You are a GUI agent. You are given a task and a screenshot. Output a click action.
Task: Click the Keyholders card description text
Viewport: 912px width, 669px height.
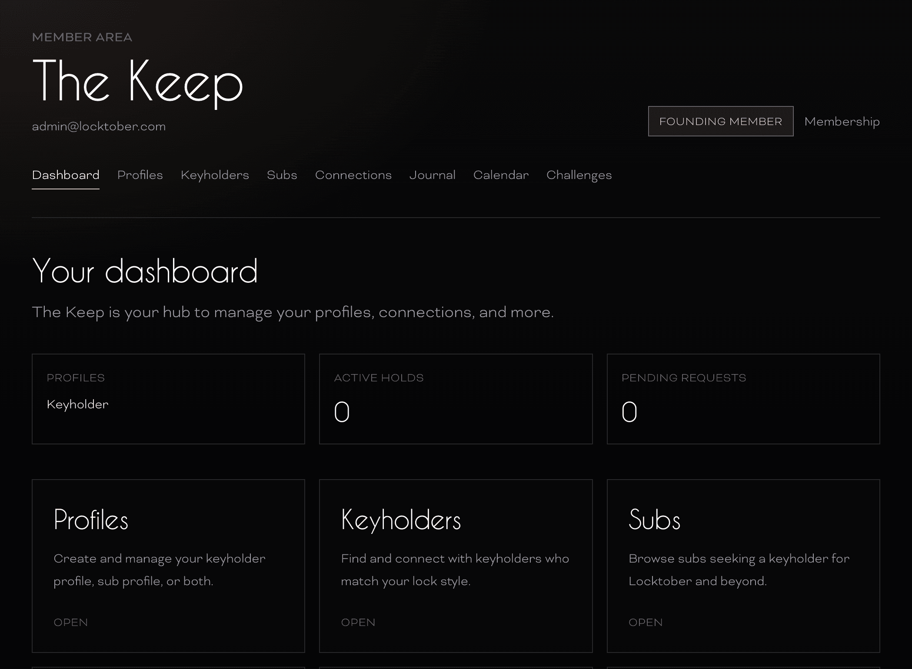(455, 570)
